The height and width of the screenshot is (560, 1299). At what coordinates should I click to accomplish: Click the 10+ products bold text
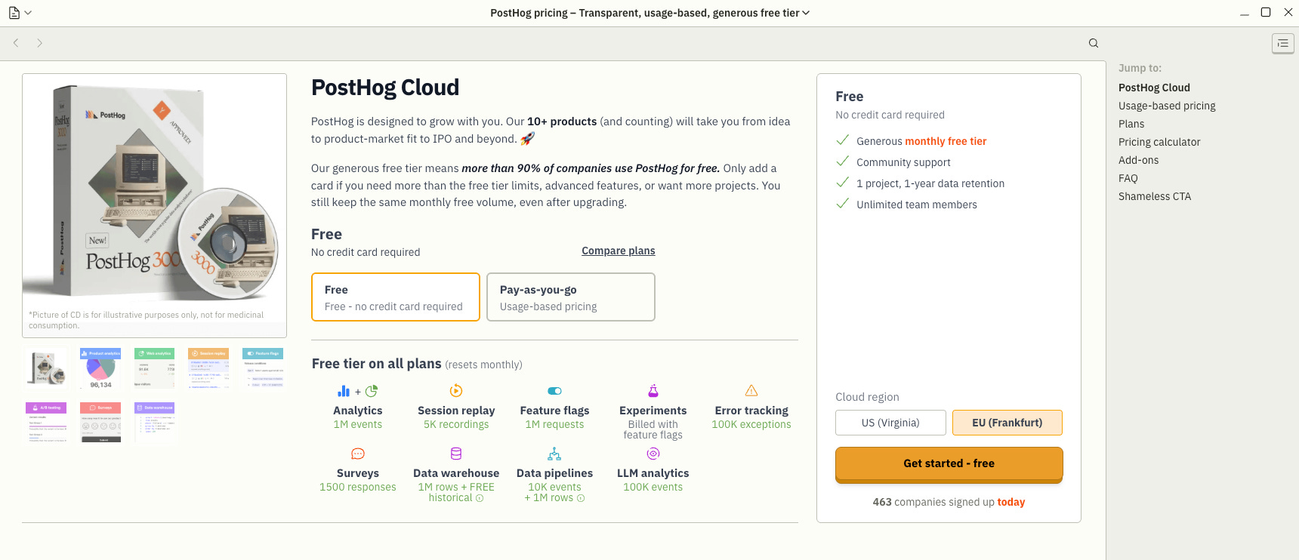562,122
